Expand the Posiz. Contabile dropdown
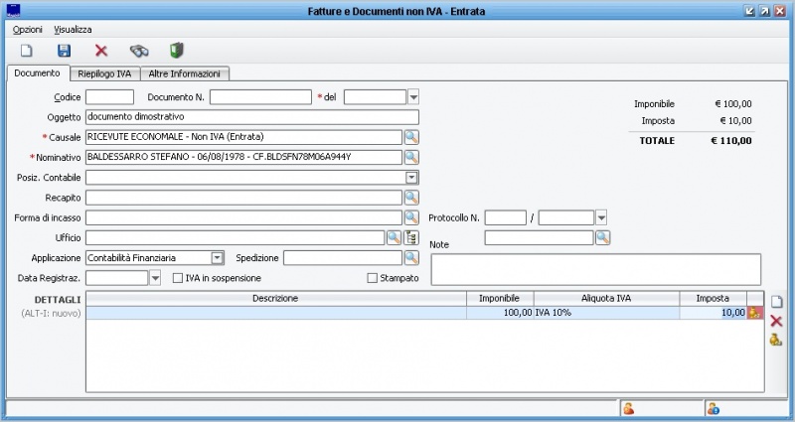Image resolution: width=795 pixels, height=422 pixels. (x=411, y=178)
